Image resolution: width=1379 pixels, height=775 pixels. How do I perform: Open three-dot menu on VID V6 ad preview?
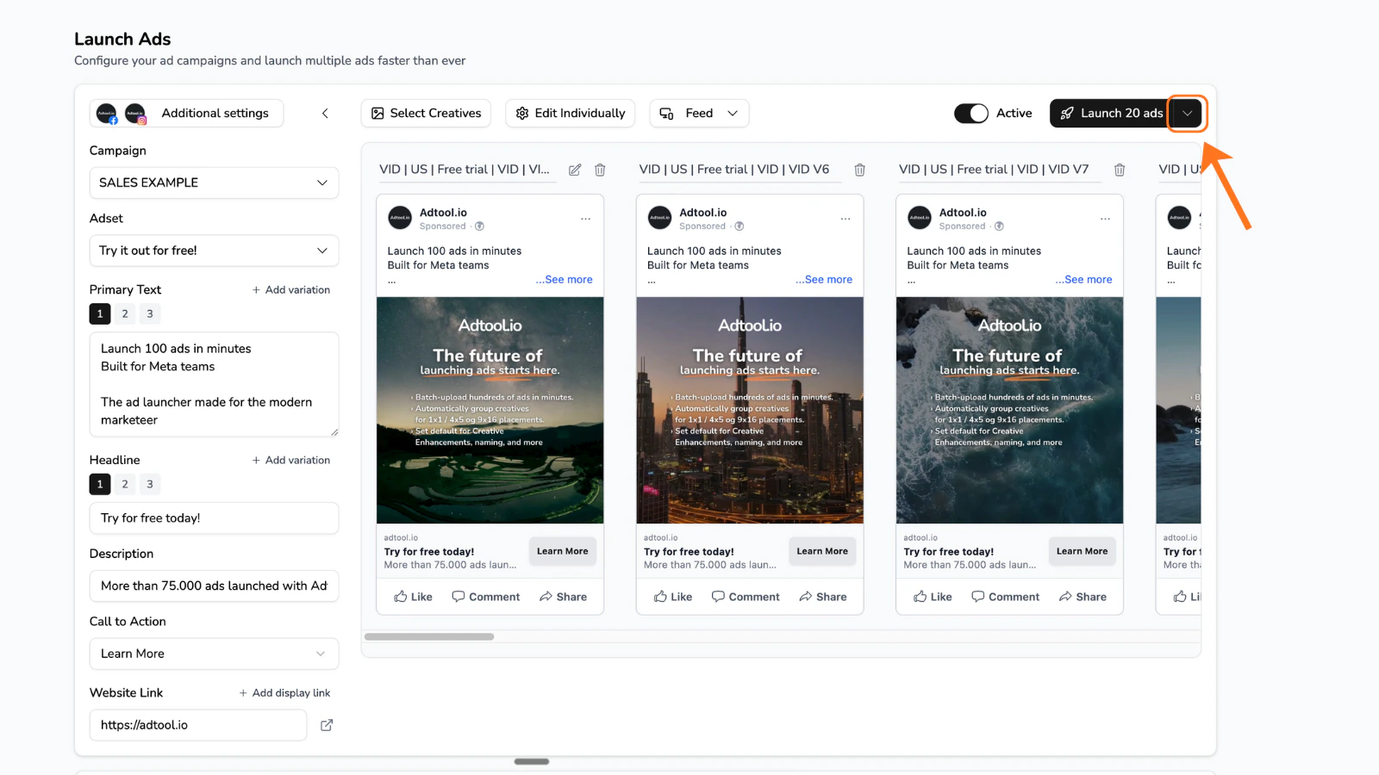(x=845, y=219)
